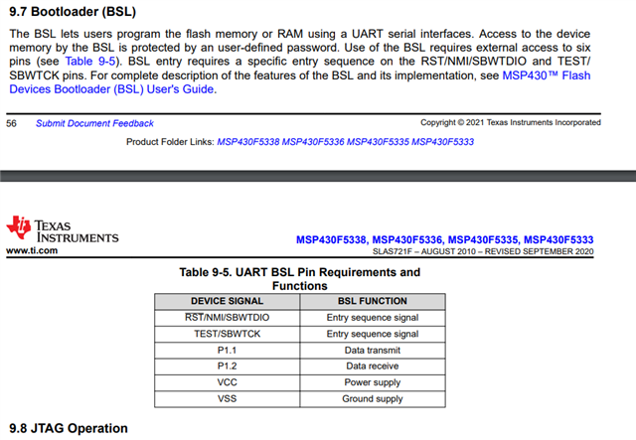The width and height of the screenshot is (636, 440).
Task: Open the MSP430F5335 product folder link in the footer
Action: pos(378,142)
